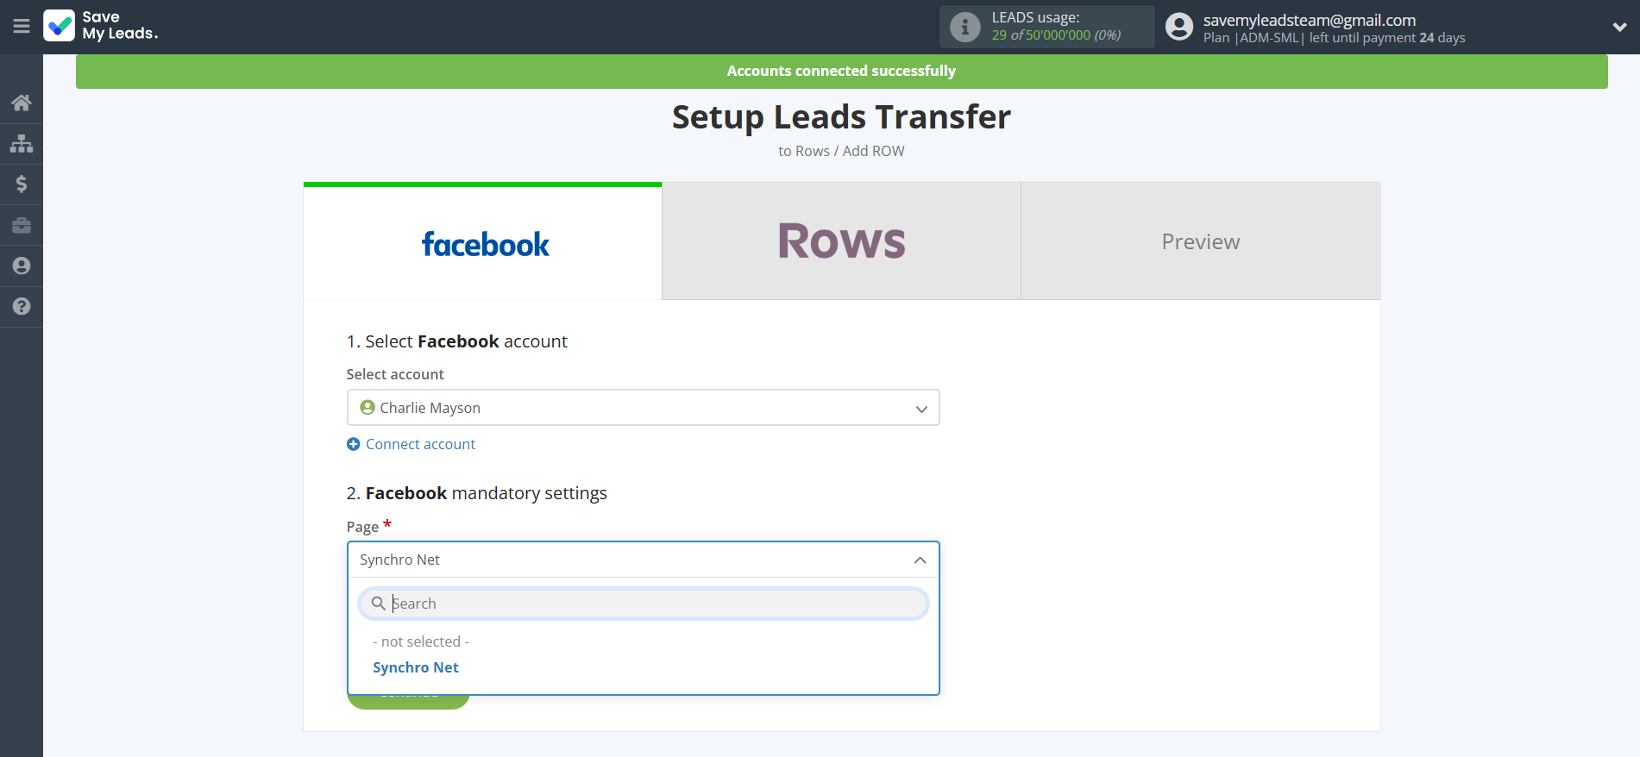1640x757 pixels.
Task: Open the billing dollar sidebar icon
Action: click(x=22, y=184)
